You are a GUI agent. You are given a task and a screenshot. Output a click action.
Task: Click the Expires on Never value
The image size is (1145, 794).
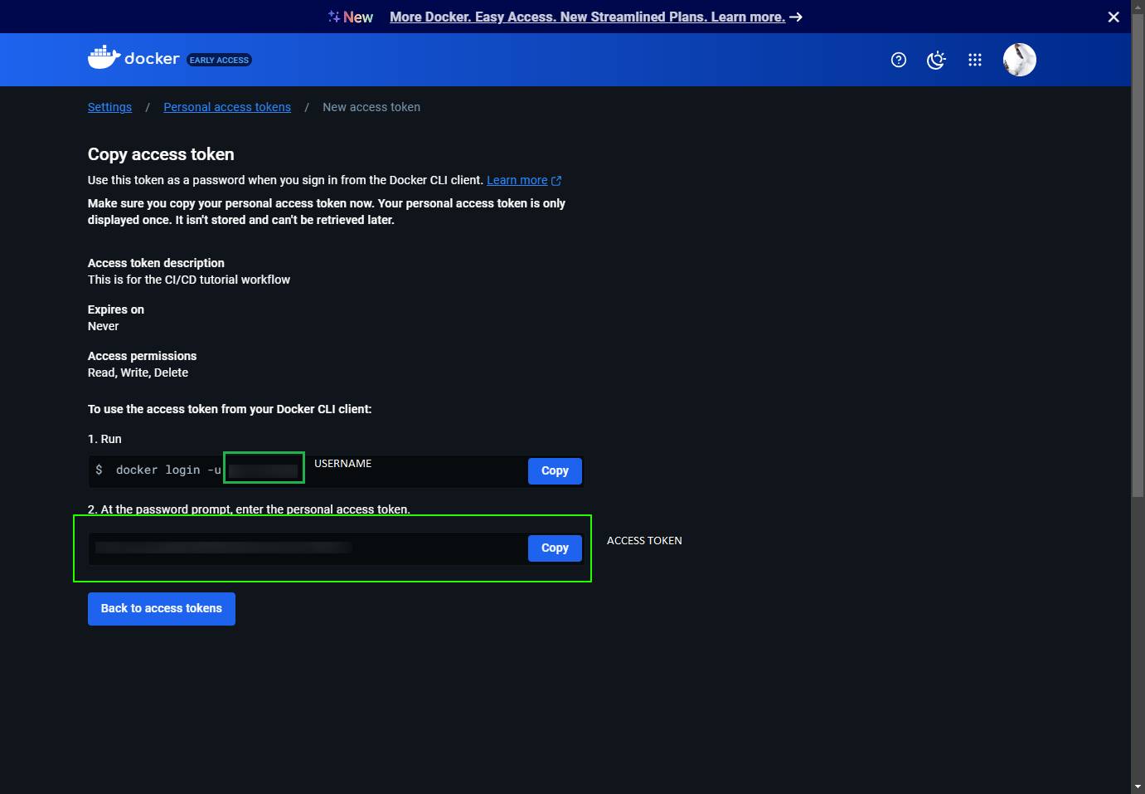103,326
